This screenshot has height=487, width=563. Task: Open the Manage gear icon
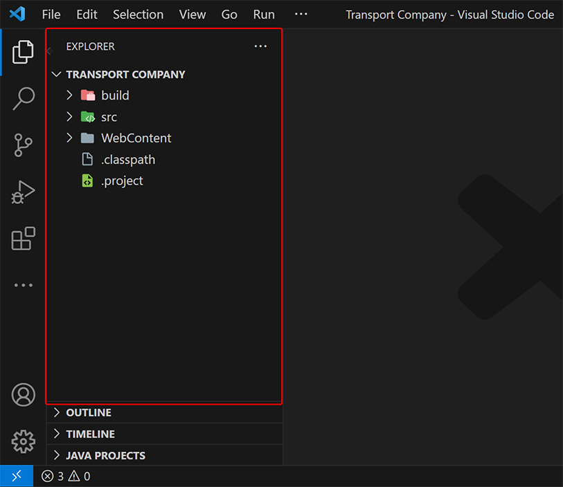click(23, 441)
